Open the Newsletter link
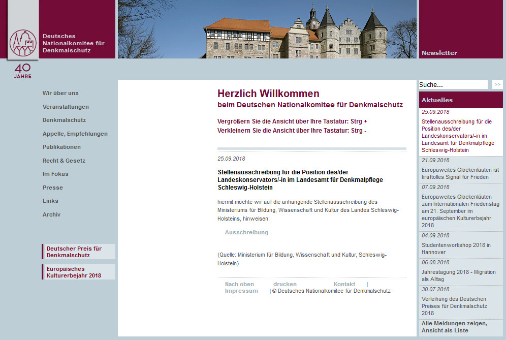506x340 pixels. (x=439, y=53)
